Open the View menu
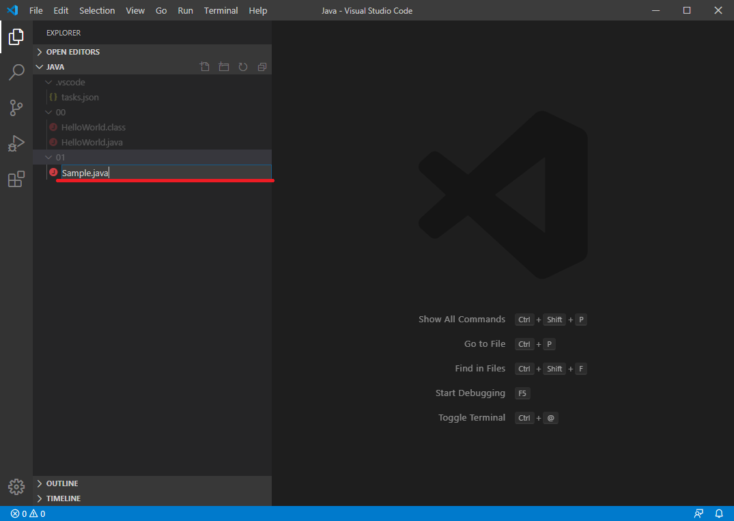734x521 pixels. pos(135,10)
